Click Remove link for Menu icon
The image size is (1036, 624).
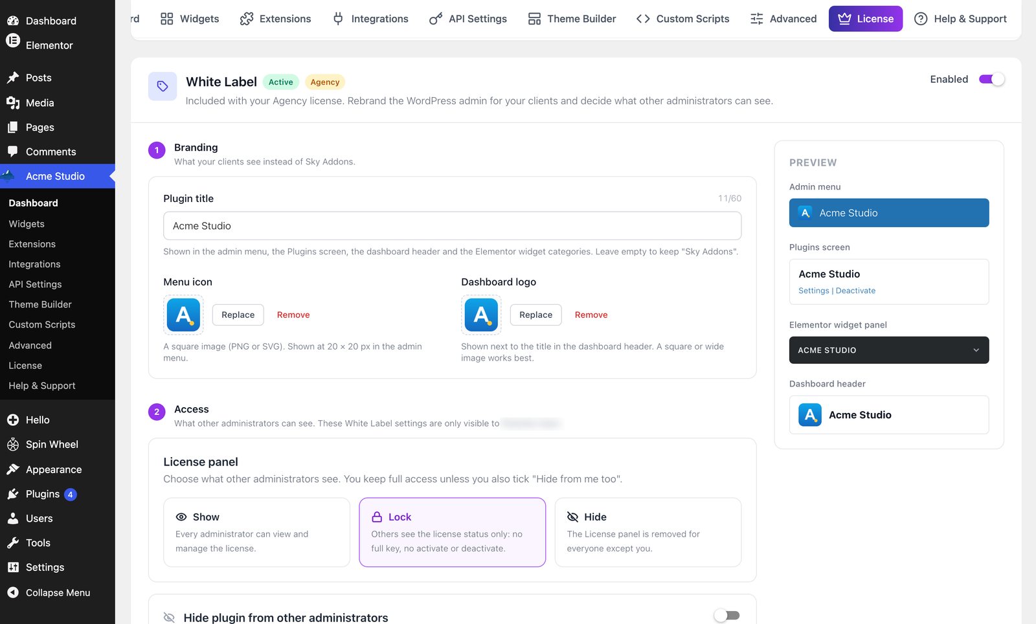point(293,315)
